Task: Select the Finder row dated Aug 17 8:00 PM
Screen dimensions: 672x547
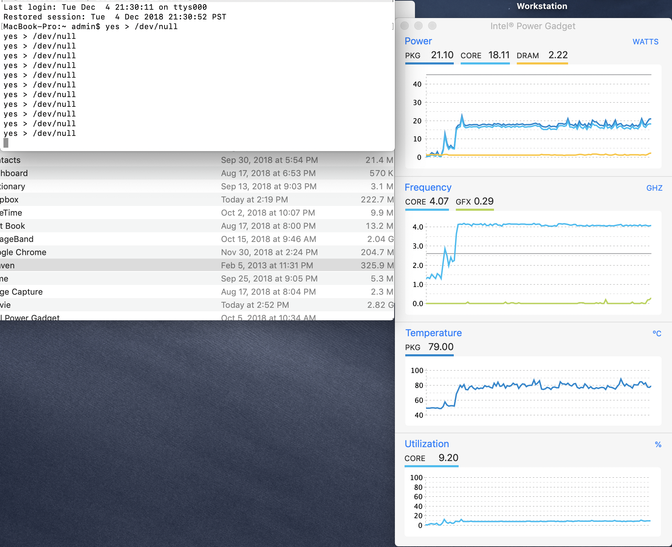Action: (x=197, y=226)
